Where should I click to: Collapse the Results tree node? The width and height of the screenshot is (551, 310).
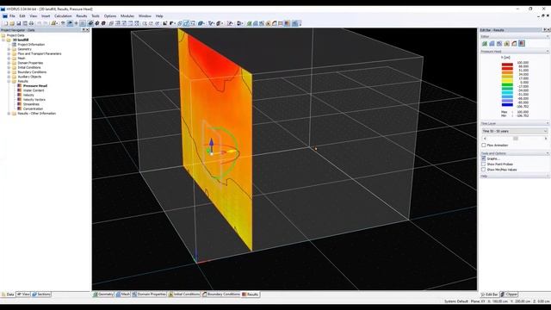coord(9,81)
